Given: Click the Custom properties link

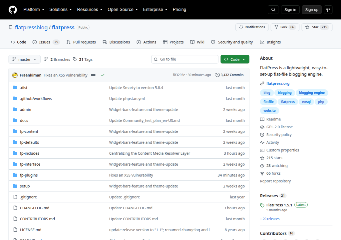Looking at the screenshot, I should pyautogui.click(x=282, y=150).
